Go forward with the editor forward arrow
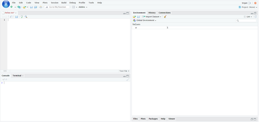The height and width of the screenshot is (122, 259). pos(6,17)
